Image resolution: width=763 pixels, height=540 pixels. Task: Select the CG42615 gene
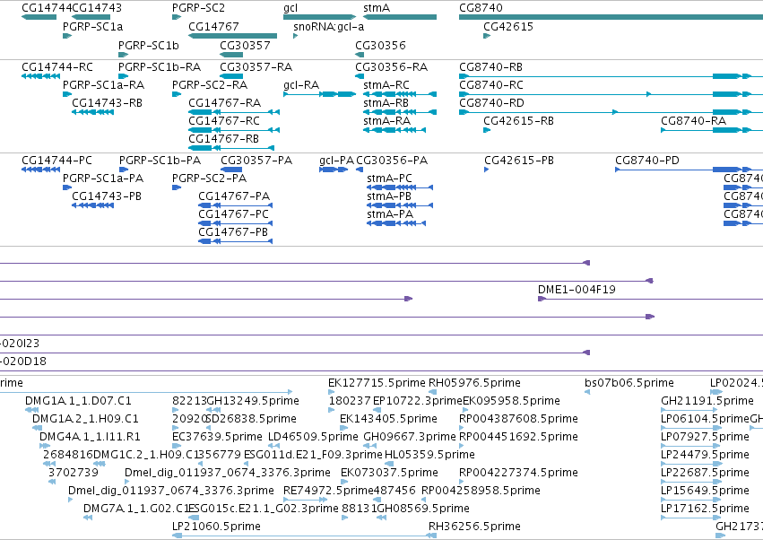coord(487,36)
